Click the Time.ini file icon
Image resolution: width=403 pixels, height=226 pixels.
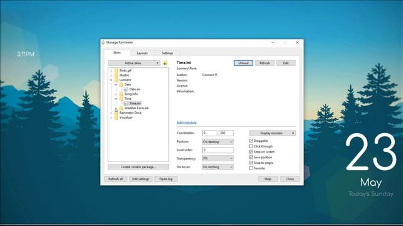click(126, 103)
